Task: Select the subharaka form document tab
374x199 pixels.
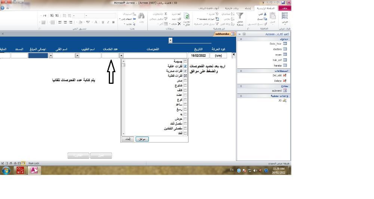Action: click(225, 34)
